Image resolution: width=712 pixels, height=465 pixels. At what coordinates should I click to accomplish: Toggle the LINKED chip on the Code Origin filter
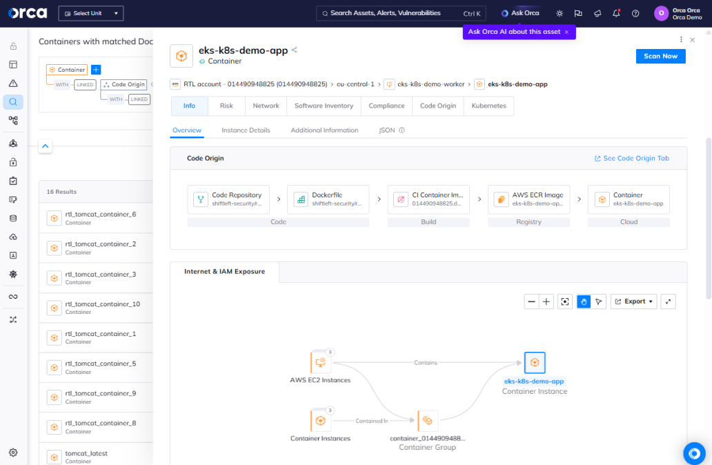tap(139, 99)
